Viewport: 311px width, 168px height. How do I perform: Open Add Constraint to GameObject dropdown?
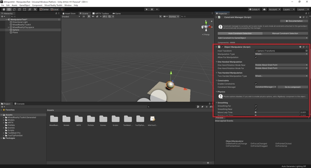263,38
